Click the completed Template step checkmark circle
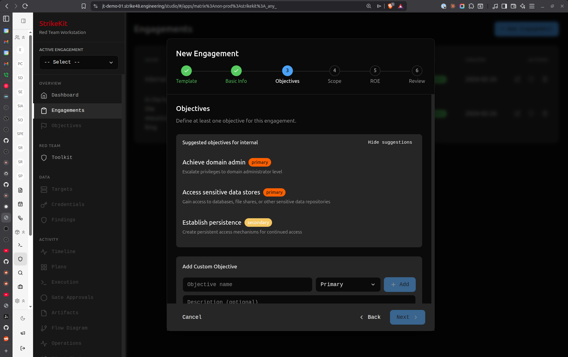The height and width of the screenshot is (357, 568). pos(186,71)
